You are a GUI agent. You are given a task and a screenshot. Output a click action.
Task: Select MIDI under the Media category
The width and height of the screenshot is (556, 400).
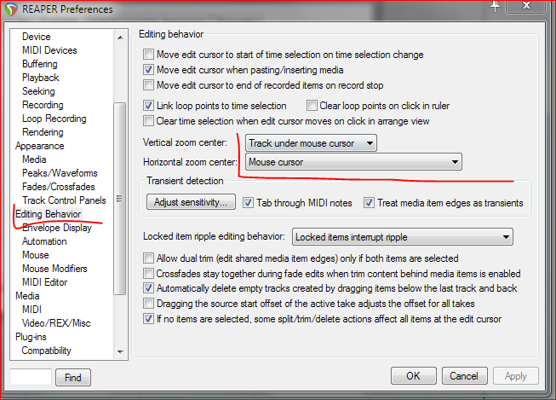(32, 310)
